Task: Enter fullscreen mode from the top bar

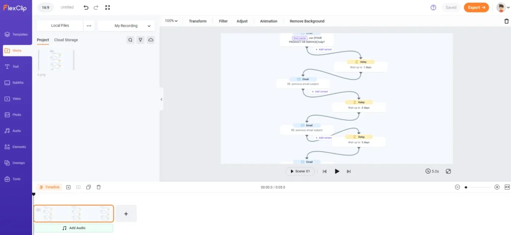Action: (x=108, y=7)
